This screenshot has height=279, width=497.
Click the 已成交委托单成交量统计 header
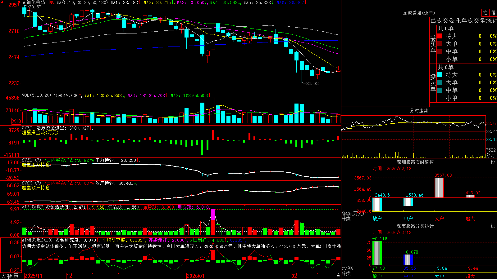(463, 20)
